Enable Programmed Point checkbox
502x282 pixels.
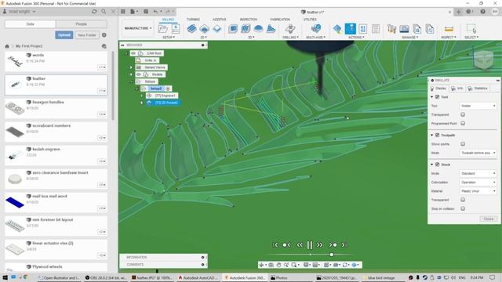[x=463, y=124]
